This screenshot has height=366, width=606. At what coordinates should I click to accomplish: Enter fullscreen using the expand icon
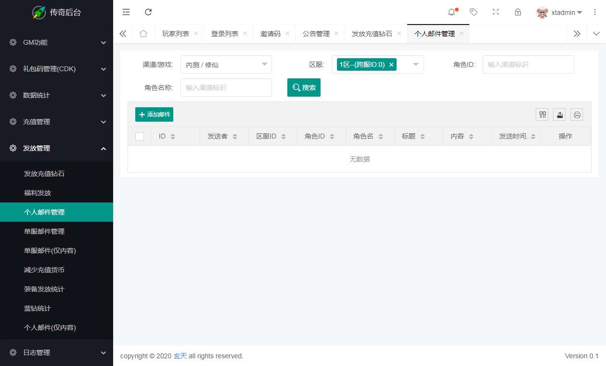click(x=496, y=12)
